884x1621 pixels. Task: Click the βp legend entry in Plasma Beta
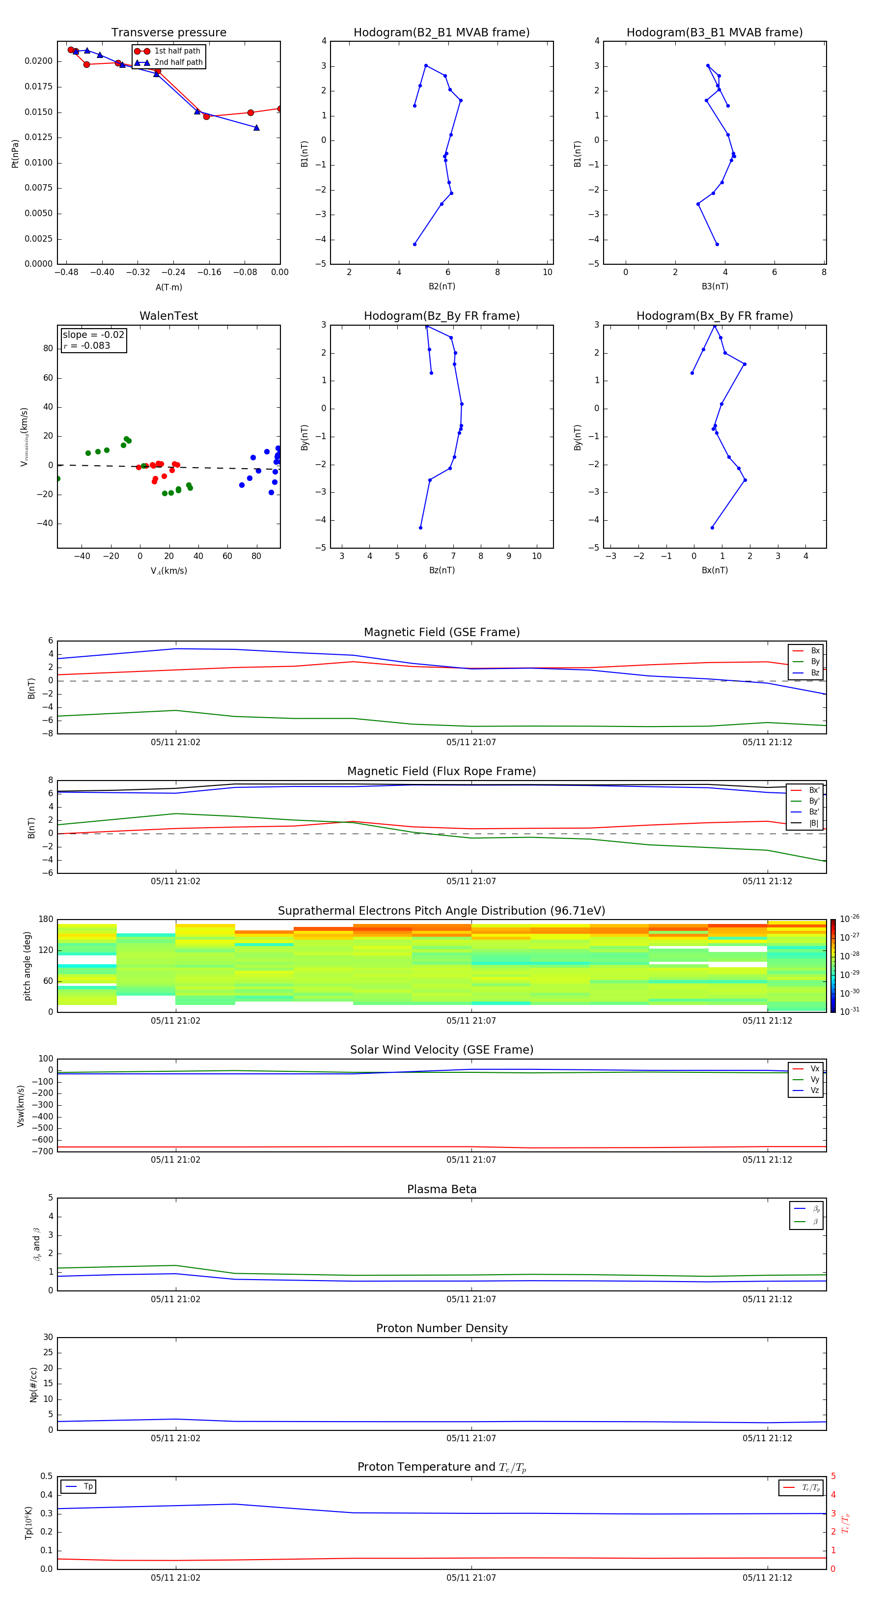[x=807, y=1209]
